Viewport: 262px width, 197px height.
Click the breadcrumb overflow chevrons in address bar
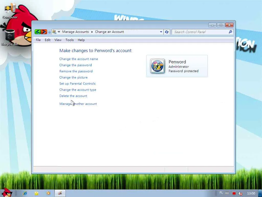[x=59, y=32]
